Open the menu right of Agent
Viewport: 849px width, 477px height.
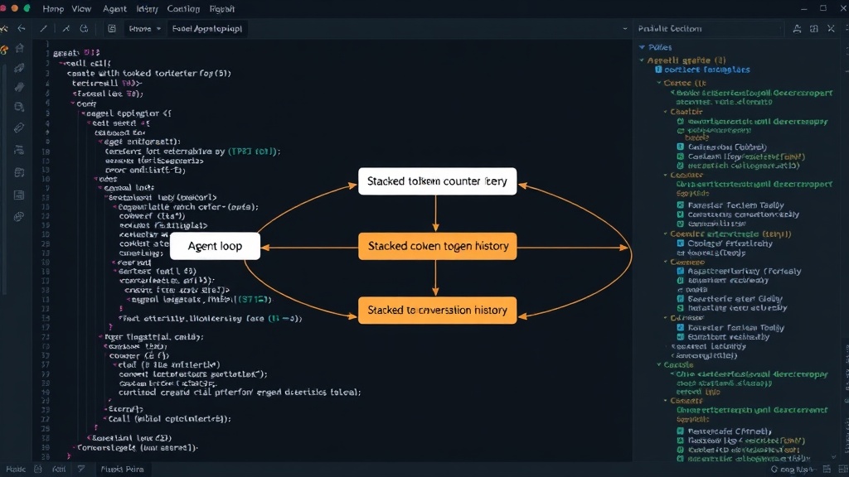(x=147, y=9)
